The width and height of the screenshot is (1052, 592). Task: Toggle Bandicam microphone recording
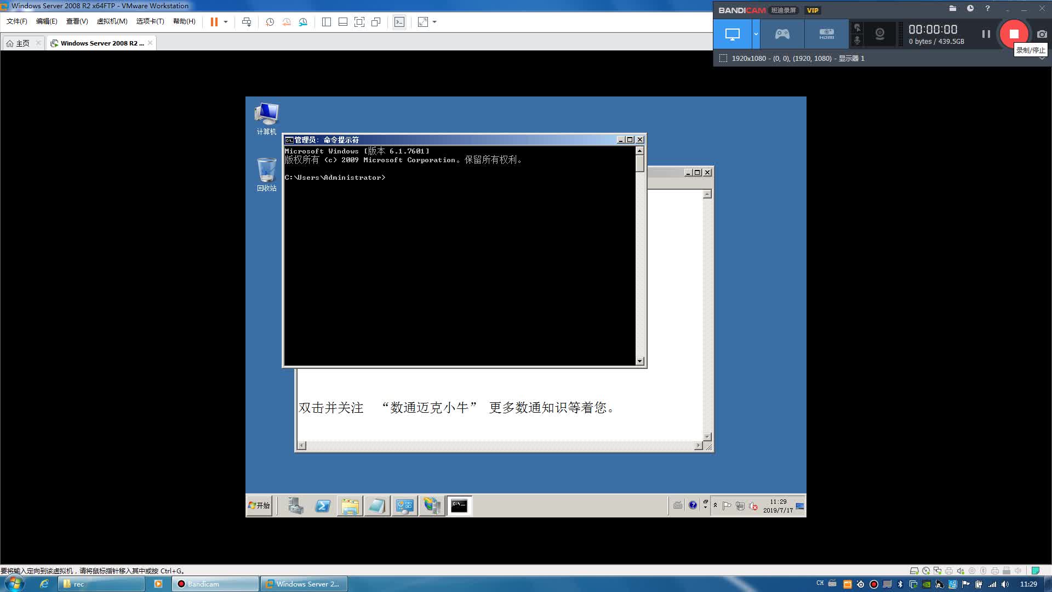point(857,41)
